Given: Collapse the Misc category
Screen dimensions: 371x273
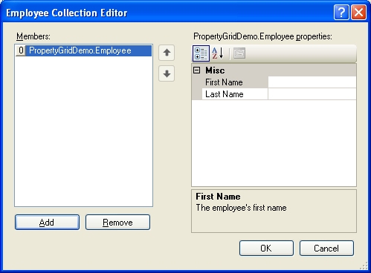Looking at the screenshot, I should 197,70.
